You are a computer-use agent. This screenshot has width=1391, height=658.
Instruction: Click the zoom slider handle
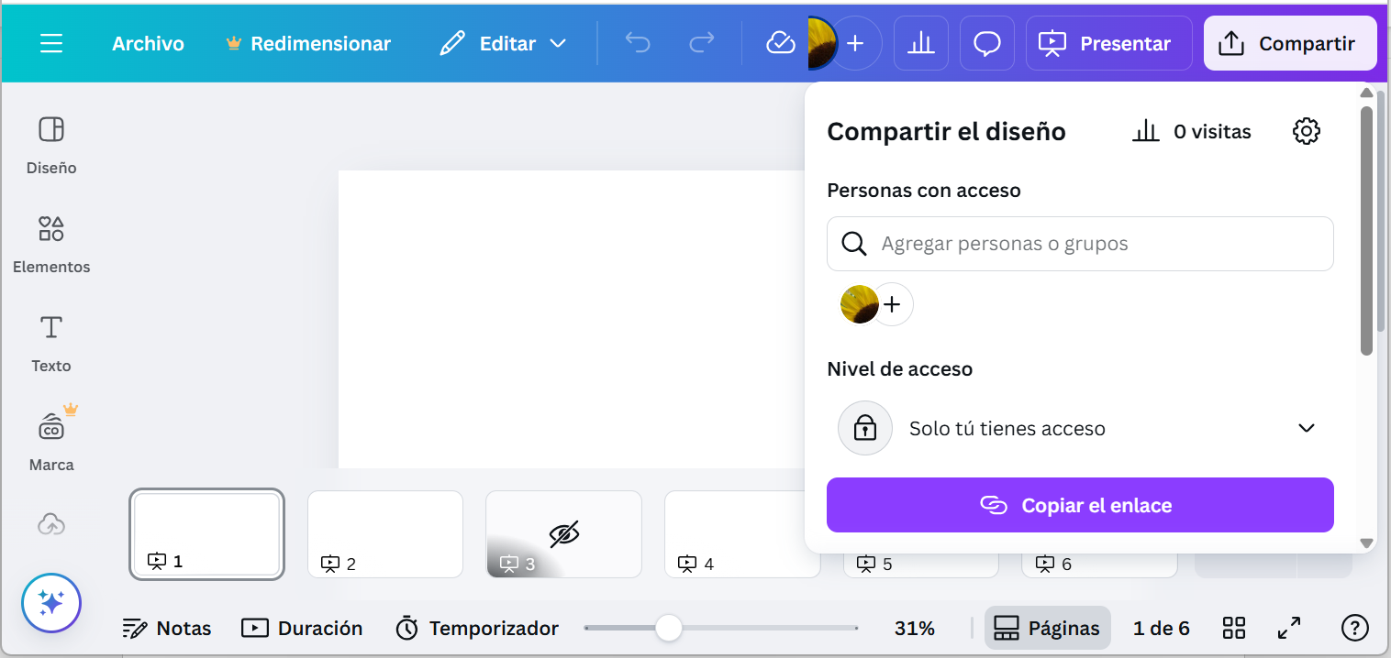click(669, 628)
